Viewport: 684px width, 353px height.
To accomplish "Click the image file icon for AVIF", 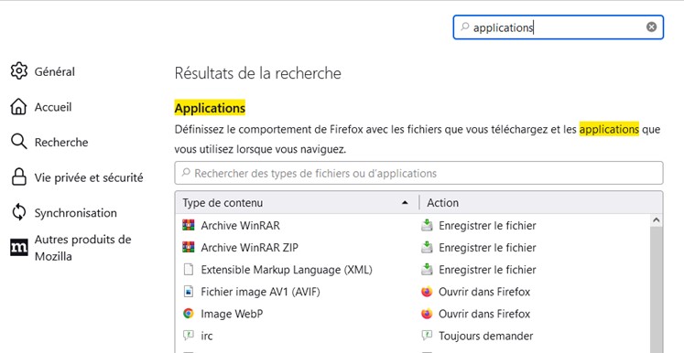I will pos(189,292).
